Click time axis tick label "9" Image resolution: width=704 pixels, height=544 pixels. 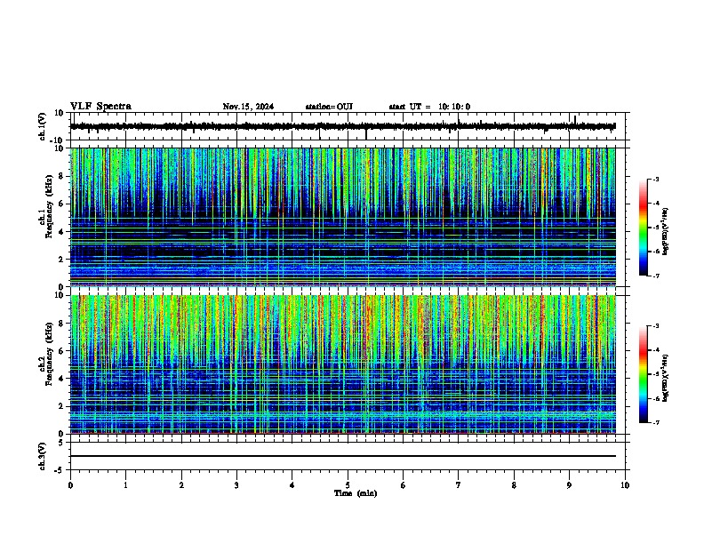tap(569, 484)
